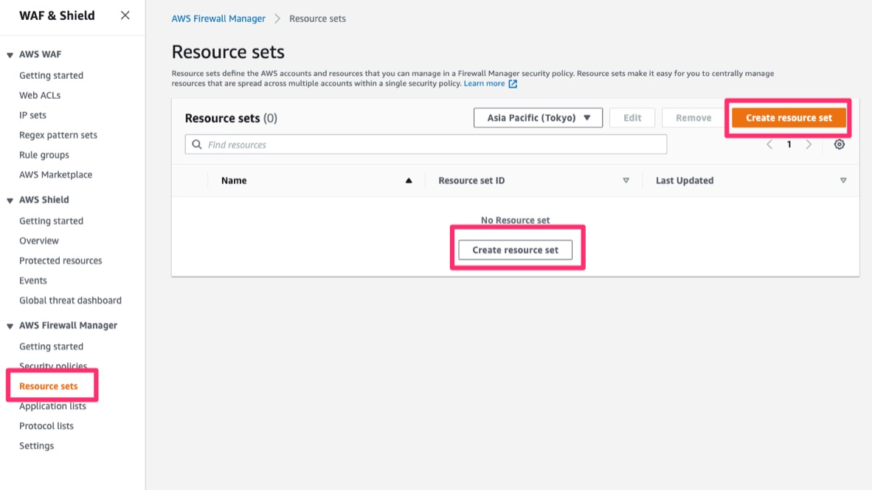Close the WAF & Shield sidebar
The image size is (872, 490).
[125, 15]
